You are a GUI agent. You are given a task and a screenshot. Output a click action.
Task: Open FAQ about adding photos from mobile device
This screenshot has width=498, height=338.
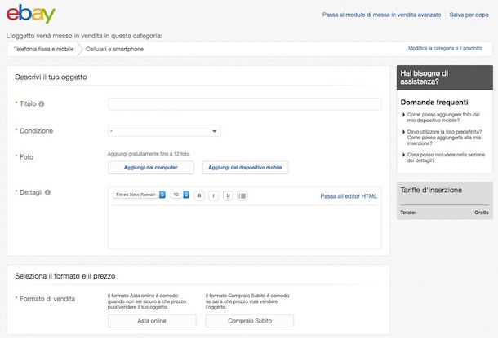coord(443,117)
